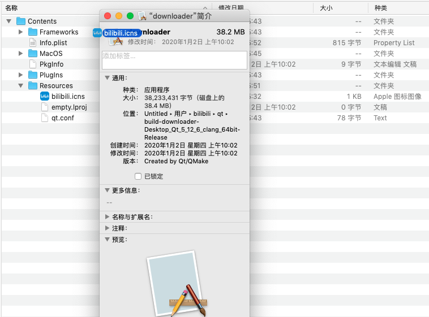Click the Frameworks folder icon
Image resolution: width=429 pixels, height=317 pixels.
click(33, 32)
